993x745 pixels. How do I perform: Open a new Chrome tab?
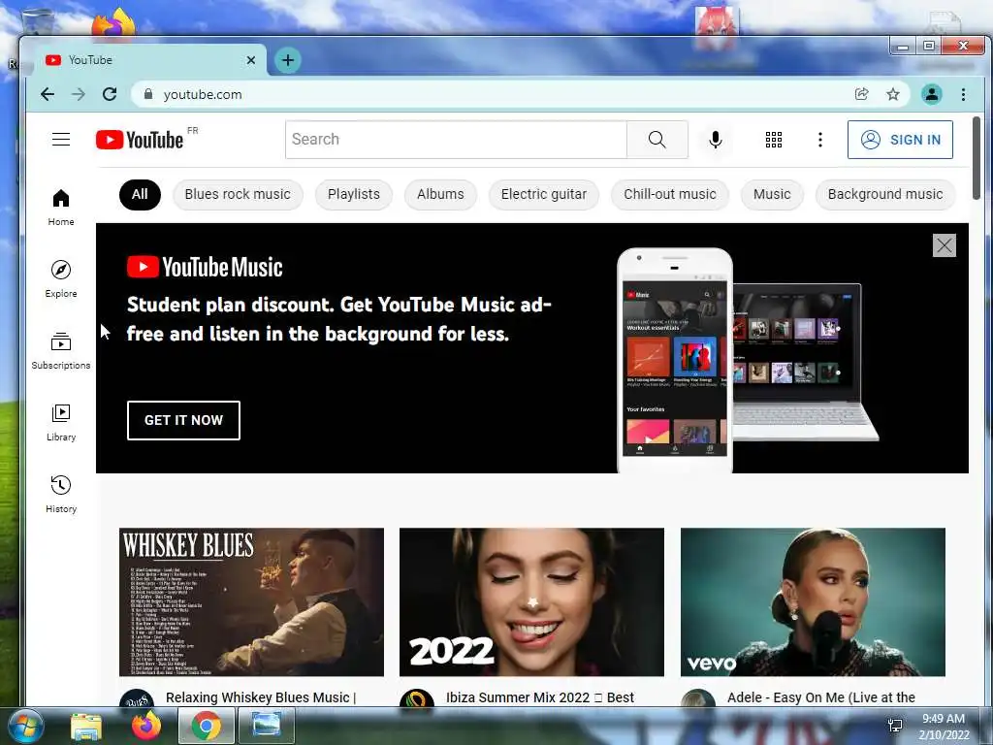[288, 60]
